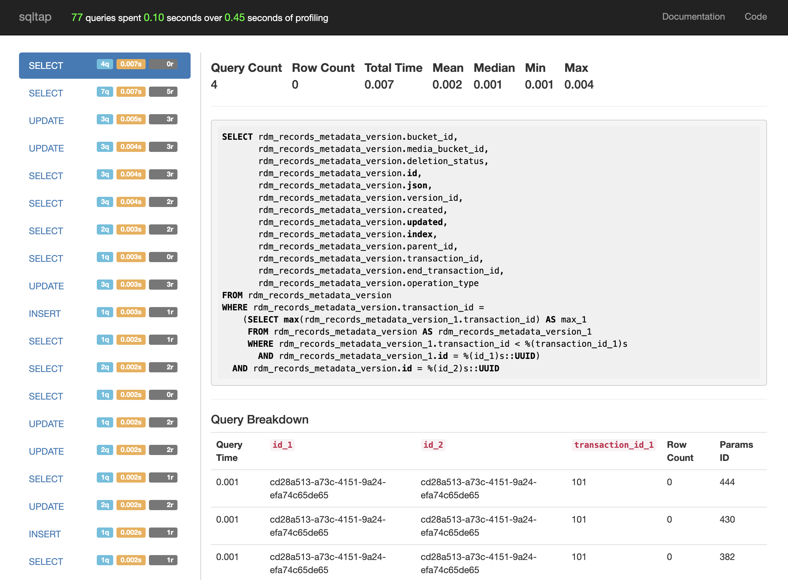This screenshot has width=788, height=580.
Task: Click the Total Time value 0.007
Action: point(379,85)
